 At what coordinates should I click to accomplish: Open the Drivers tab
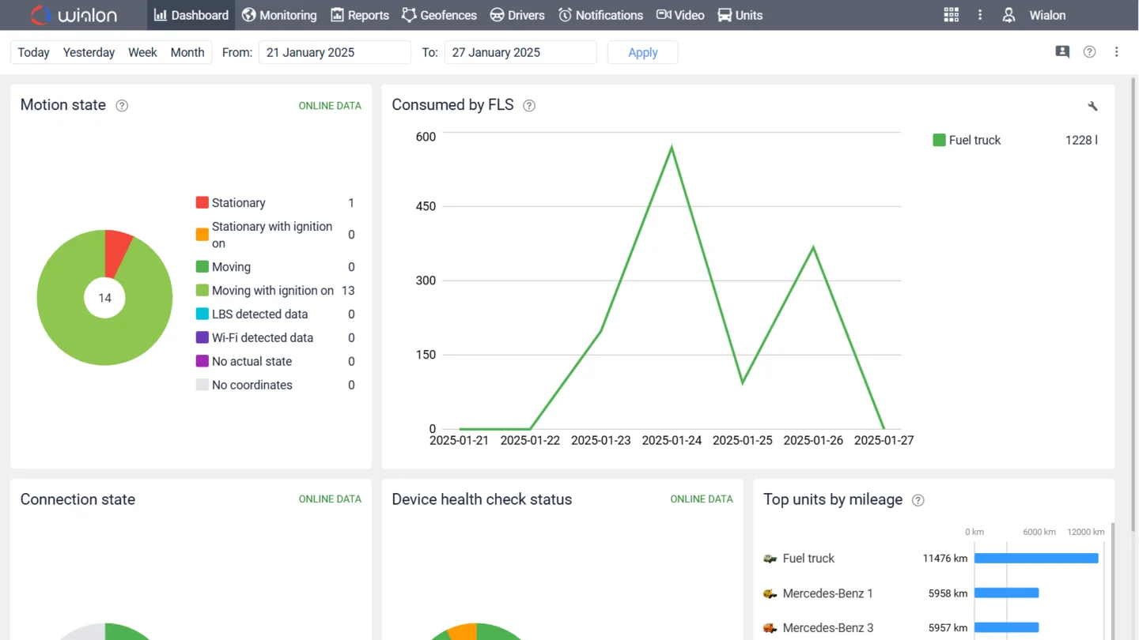pos(517,15)
